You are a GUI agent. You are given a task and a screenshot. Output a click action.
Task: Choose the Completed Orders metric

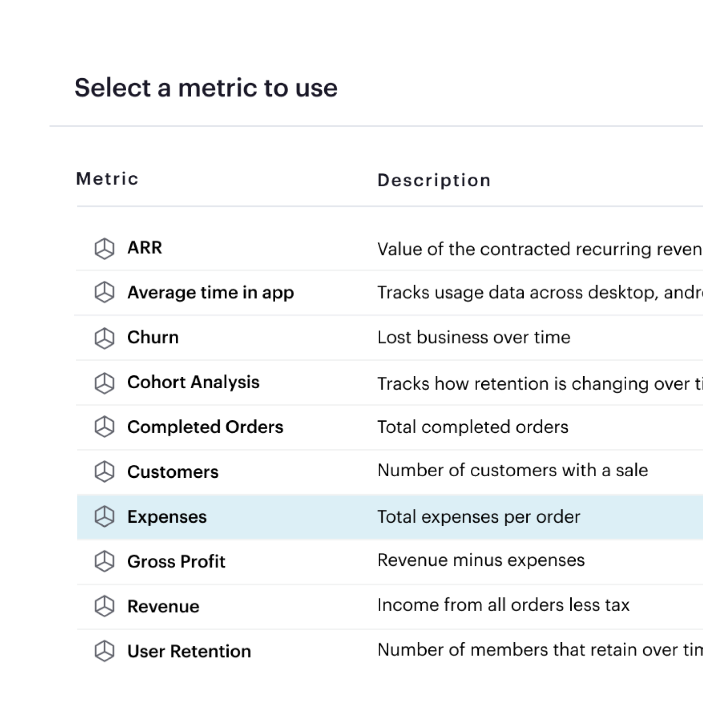(x=205, y=427)
